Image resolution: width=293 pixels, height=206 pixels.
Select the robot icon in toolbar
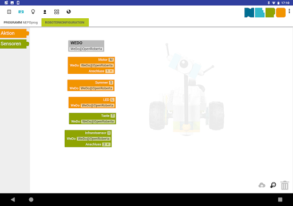tap(21, 12)
